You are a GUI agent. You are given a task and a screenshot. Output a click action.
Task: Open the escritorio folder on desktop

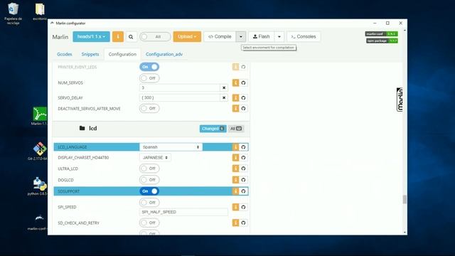[x=40, y=11]
